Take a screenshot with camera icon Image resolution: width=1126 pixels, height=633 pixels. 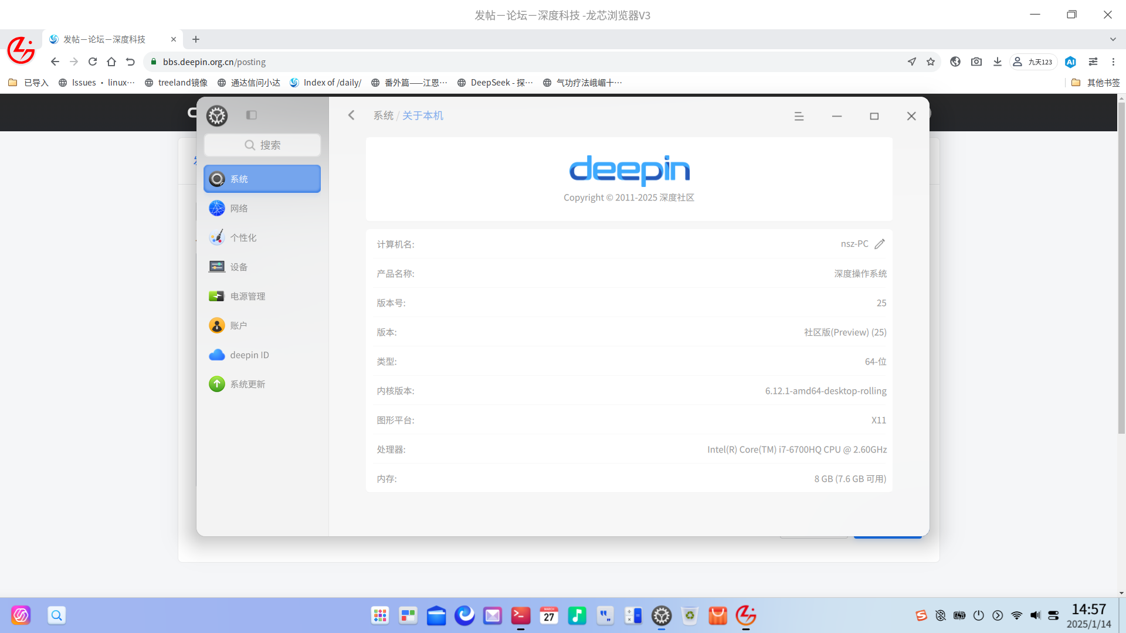point(976,62)
